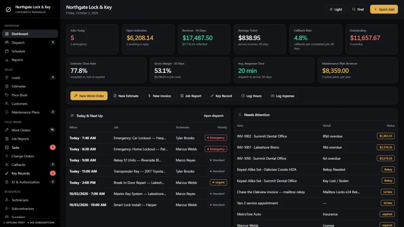The width and height of the screenshot is (404, 227).
Task: Open Keyed-Alike Set · Oakview Condo HOA
Action: [316, 169]
